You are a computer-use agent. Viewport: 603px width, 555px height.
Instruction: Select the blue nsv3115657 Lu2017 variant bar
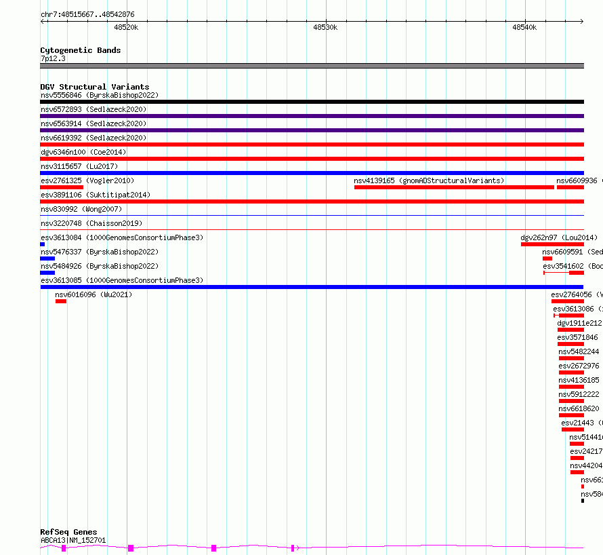[312, 173]
